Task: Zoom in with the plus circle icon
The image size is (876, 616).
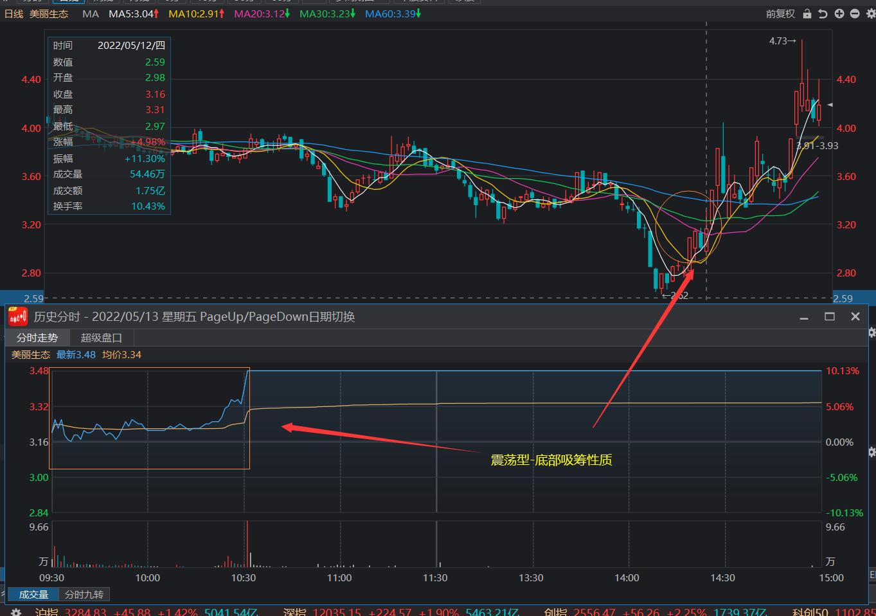Action: tap(839, 14)
